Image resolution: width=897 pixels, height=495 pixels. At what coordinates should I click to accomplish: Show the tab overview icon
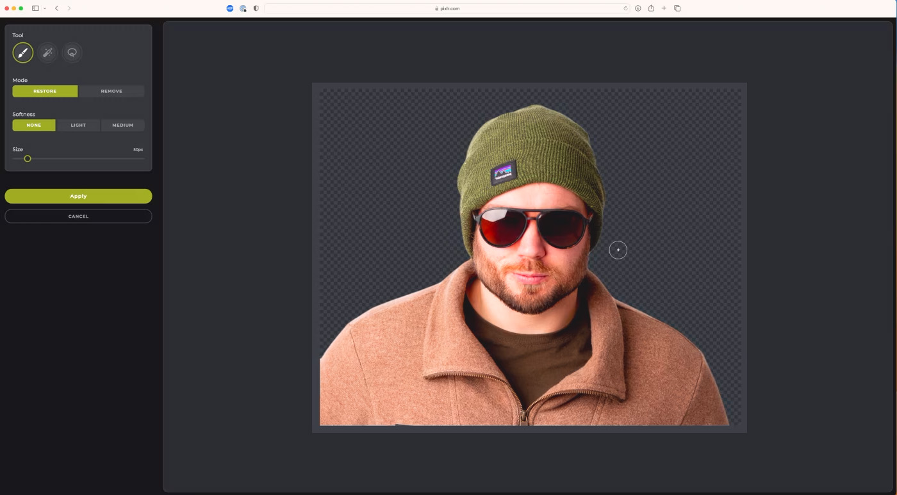coord(677,8)
